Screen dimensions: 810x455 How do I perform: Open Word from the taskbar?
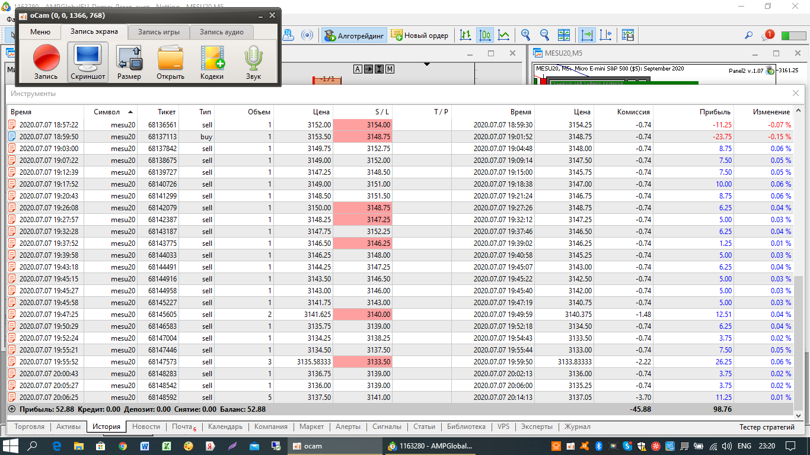coord(145,446)
